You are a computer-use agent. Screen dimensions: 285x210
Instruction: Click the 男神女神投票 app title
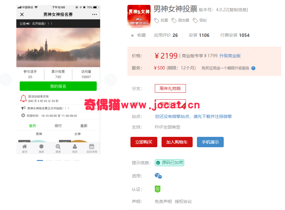coord(175,9)
